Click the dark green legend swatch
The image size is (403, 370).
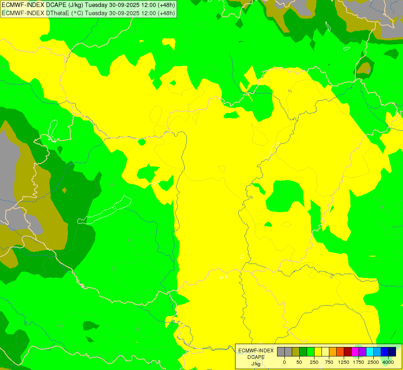[303, 351]
